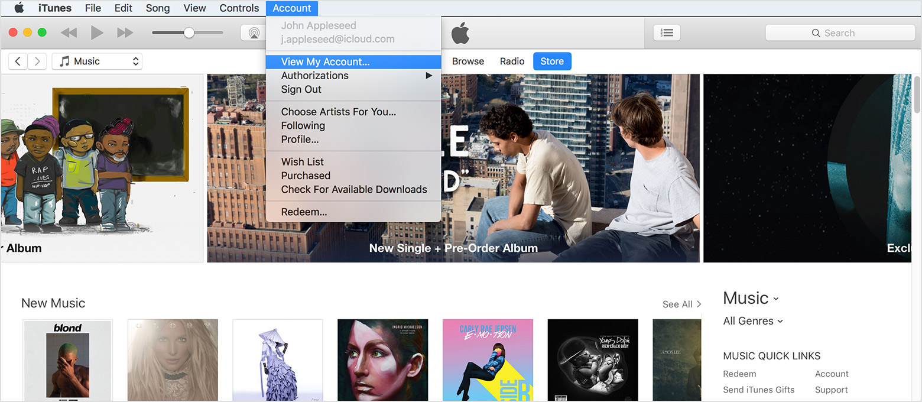Open the blond album cover

click(67, 361)
